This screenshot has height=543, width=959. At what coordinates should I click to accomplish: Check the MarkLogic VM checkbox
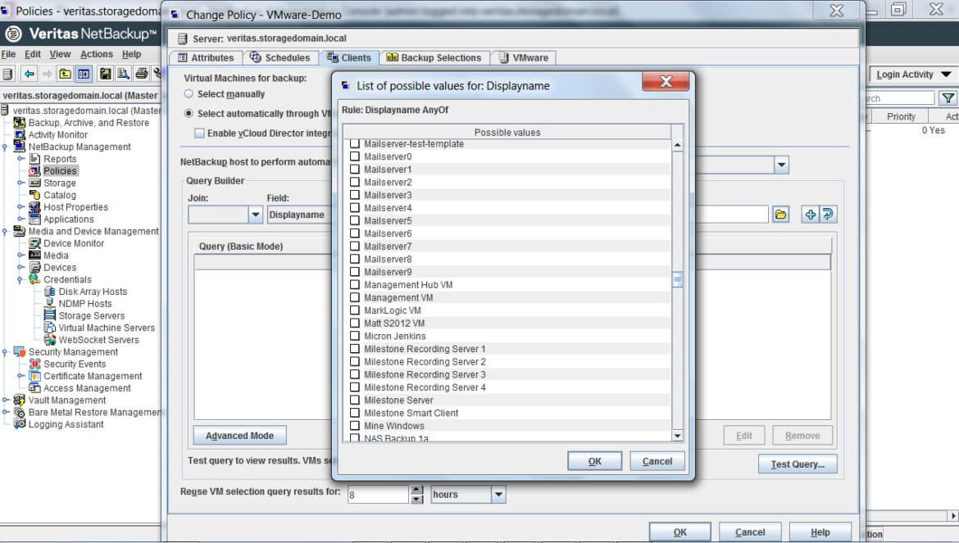pos(355,310)
